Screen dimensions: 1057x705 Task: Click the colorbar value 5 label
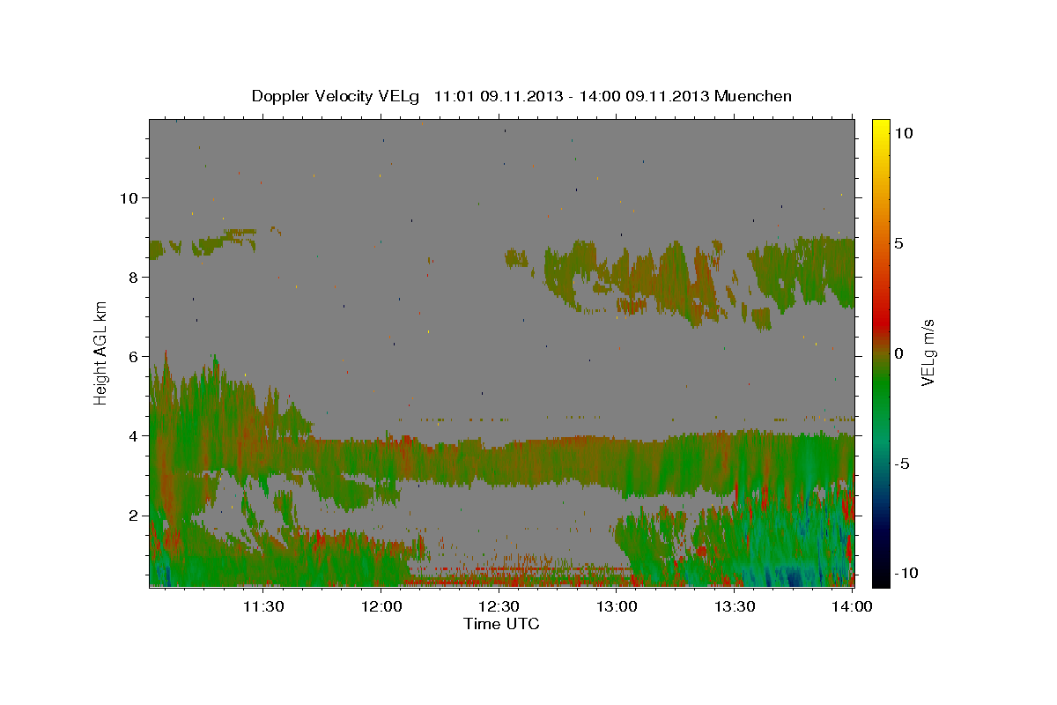tap(899, 243)
